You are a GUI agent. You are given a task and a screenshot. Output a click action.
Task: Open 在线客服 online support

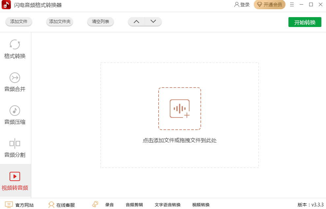(x=62, y=205)
